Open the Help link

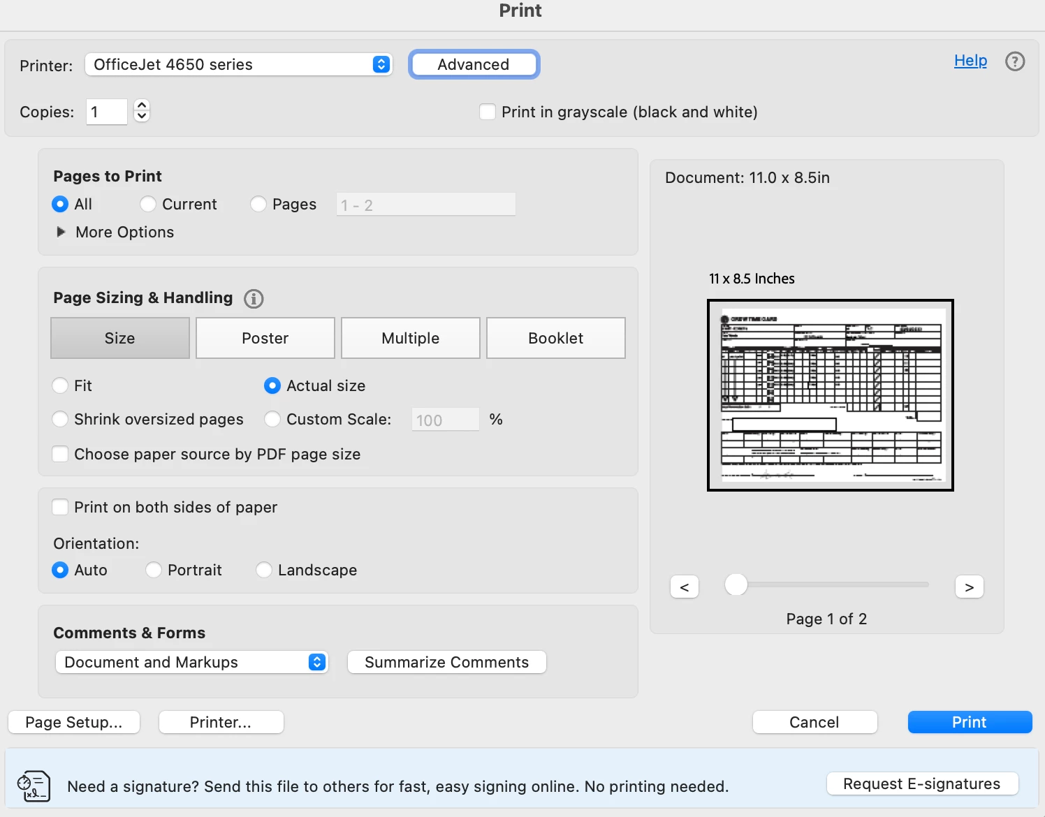(970, 61)
